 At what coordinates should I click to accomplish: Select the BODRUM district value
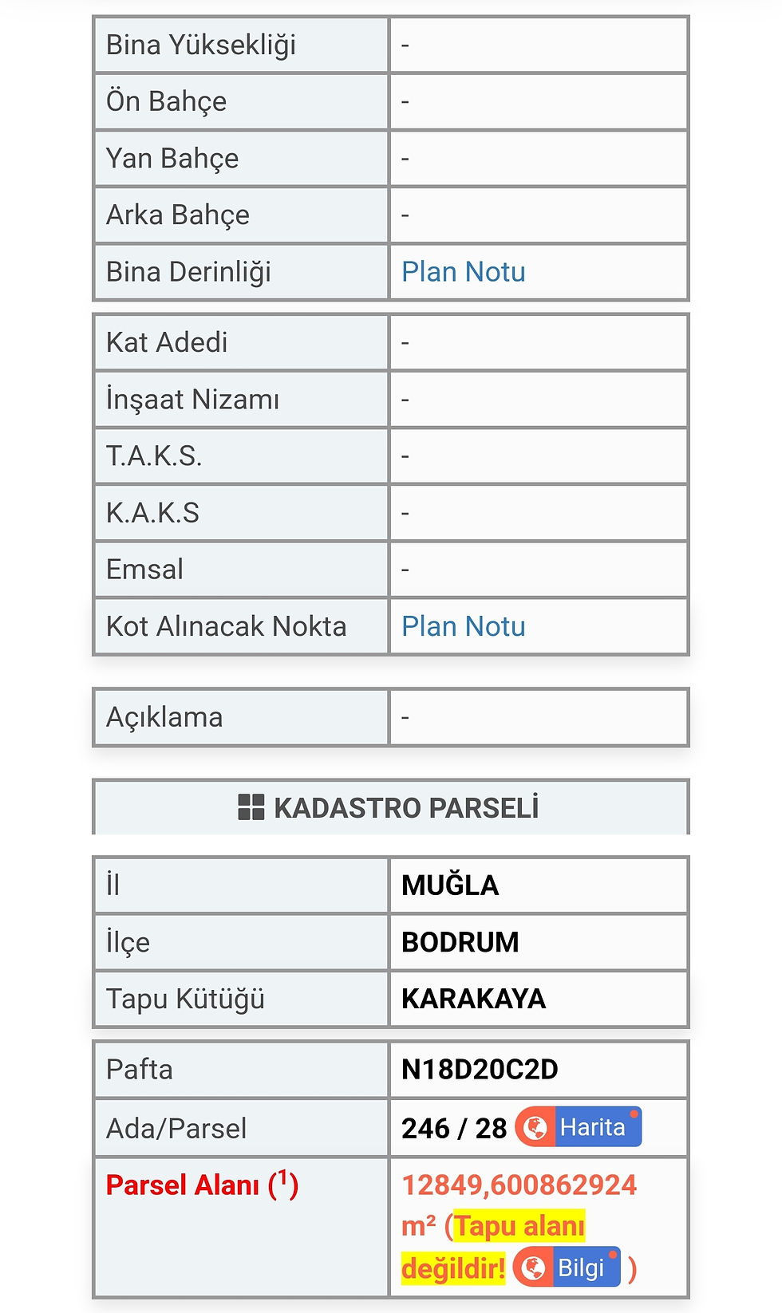(460, 942)
